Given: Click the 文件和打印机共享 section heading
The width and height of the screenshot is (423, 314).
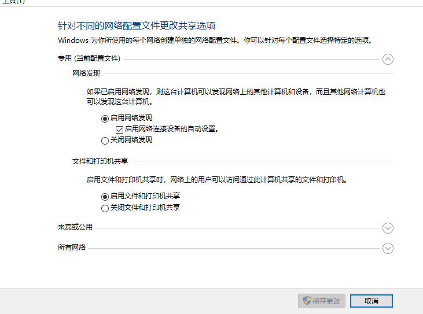Looking at the screenshot, I should pos(100,161).
